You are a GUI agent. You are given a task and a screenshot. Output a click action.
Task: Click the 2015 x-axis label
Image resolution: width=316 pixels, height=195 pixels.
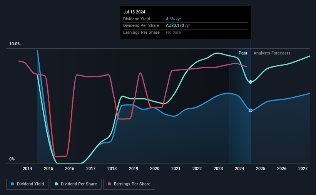[x=48, y=169]
